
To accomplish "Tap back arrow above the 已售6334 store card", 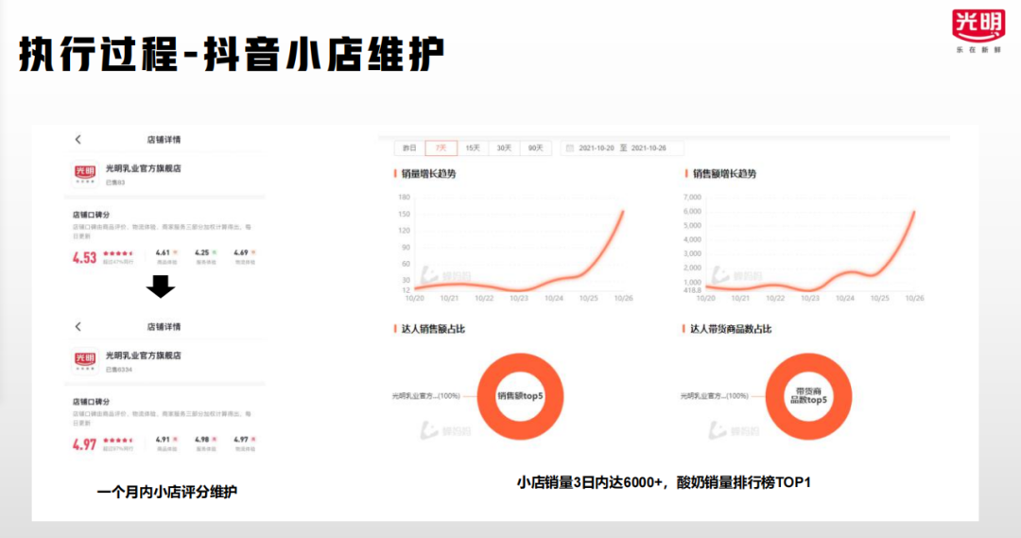I will tap(78, 326).
